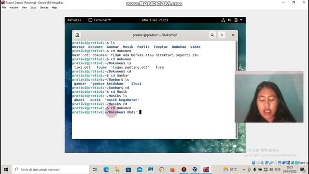This screenshot has height=174, width=309.
Task: Switch to the Debian VM taskbar icon
Action: [206, 170]
